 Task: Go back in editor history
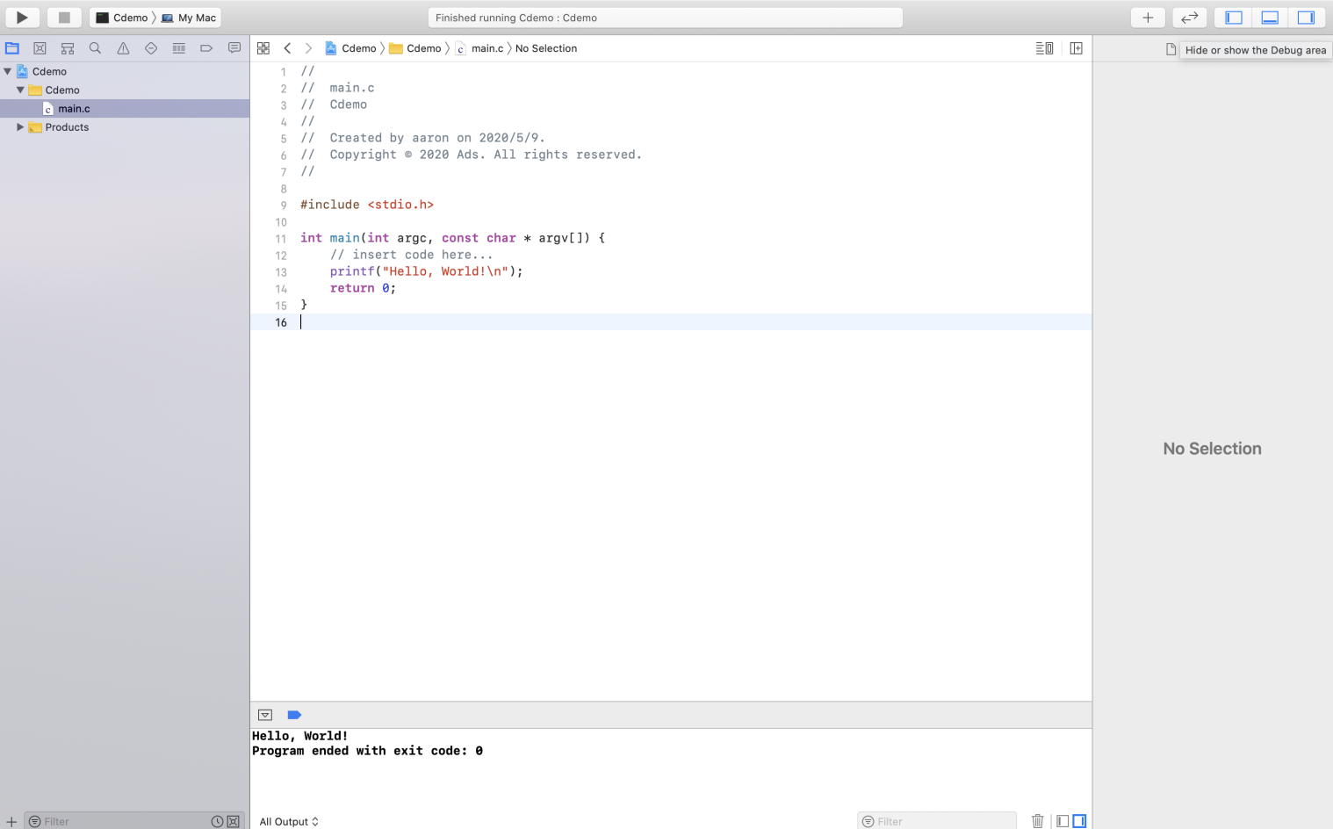click(x=287, y=48)
